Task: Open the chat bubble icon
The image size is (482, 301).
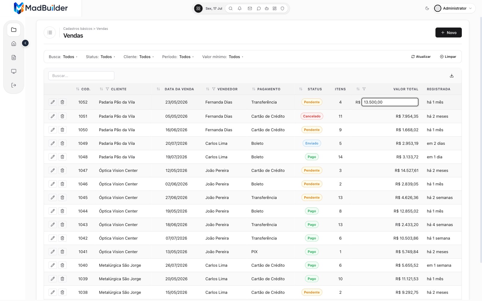Action: [258, 8]
